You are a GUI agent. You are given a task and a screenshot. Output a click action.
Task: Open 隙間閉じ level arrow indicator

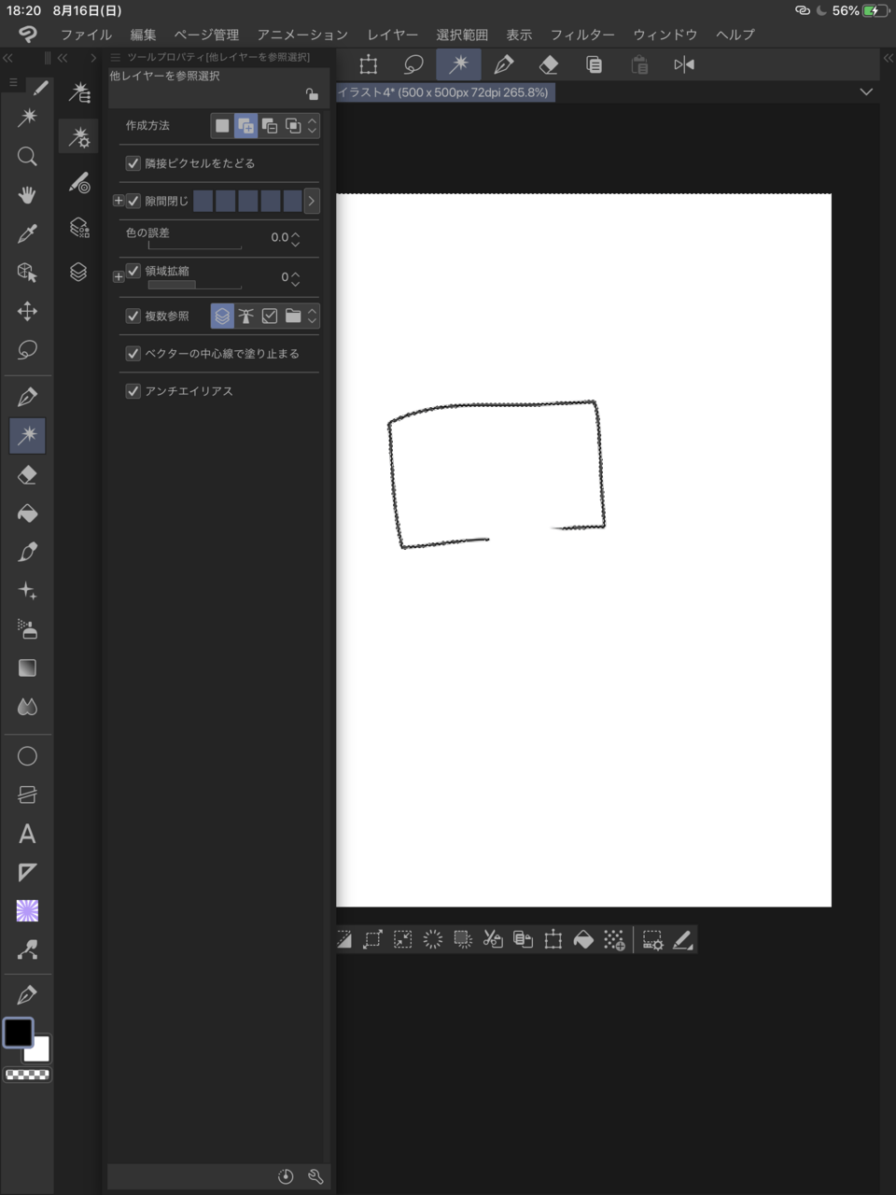(312, 201)
